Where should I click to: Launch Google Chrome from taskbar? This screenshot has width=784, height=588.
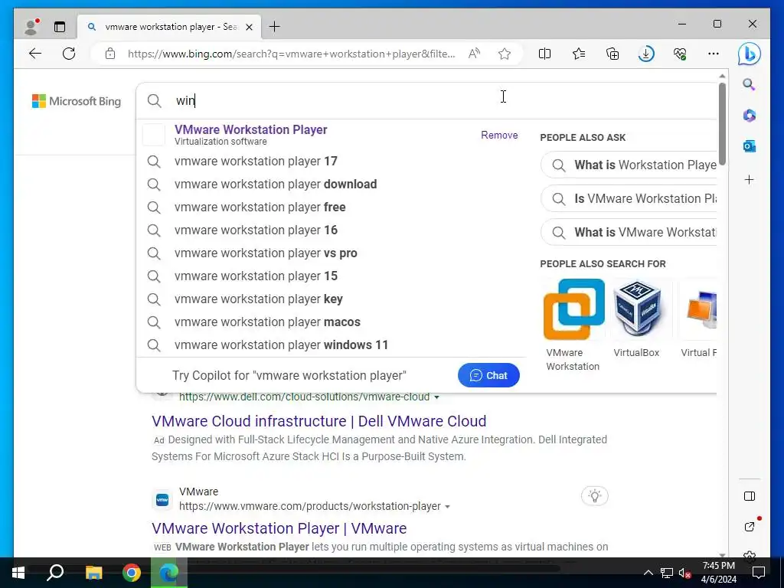tap(132, 573)
